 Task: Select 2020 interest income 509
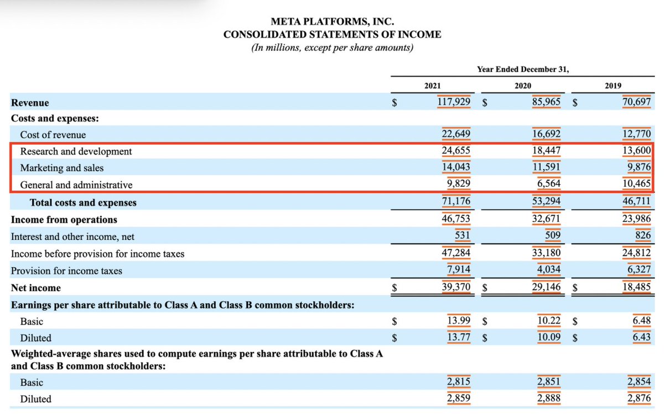pos(553,236)
